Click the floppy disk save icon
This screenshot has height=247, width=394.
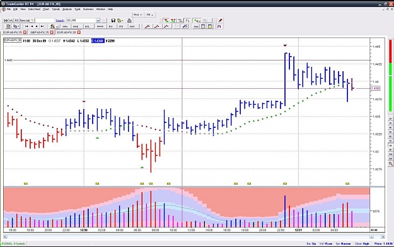point(113,20)
